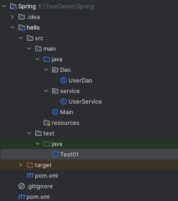Screen dimensions: 178x201
Task: Expand the target folder chevron
Action: [x=21, y=165]
